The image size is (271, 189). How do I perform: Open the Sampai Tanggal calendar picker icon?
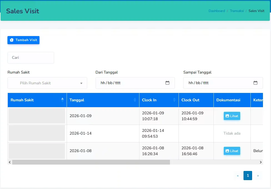[x=255, y=83]
